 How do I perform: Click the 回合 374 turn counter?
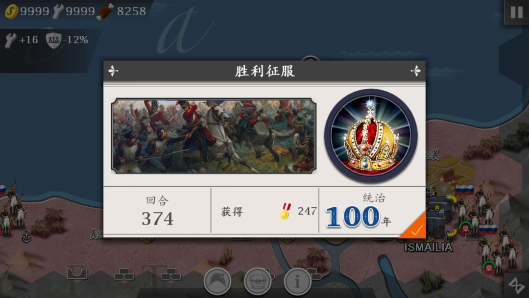point(157,211)
